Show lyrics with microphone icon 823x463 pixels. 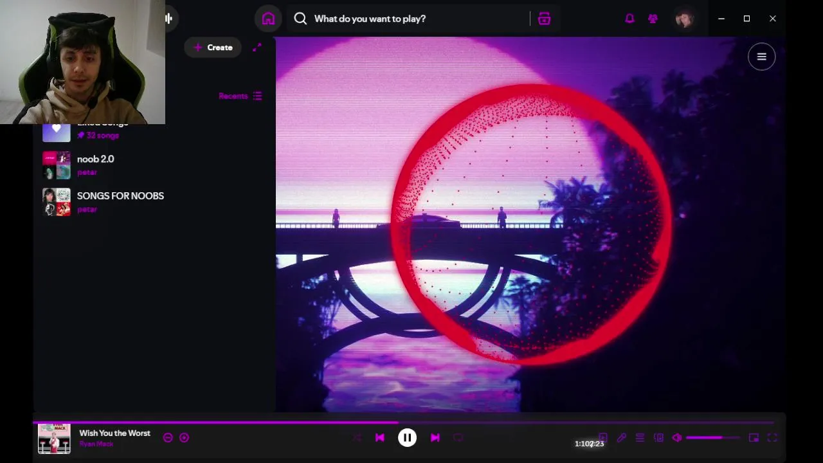(x=621, y=438)
